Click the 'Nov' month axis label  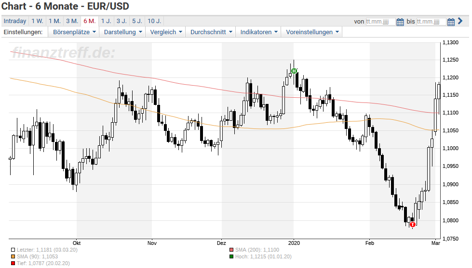point(152,243)
